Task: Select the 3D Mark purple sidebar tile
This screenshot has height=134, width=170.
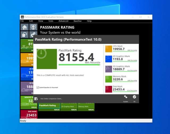Action: pyautogui.click(x=27, y=88)
